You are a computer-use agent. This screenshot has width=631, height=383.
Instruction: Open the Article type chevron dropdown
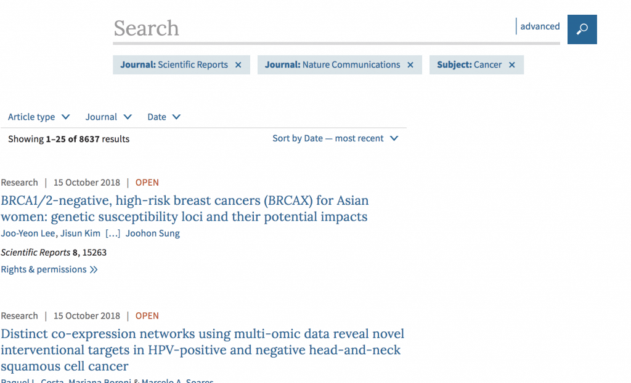(39, 117)
